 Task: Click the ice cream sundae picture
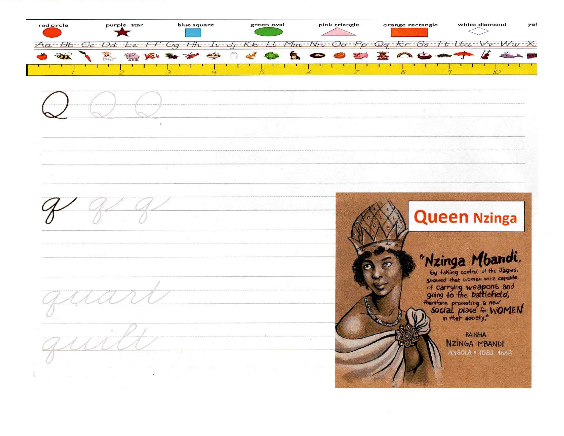coord(213,56)
